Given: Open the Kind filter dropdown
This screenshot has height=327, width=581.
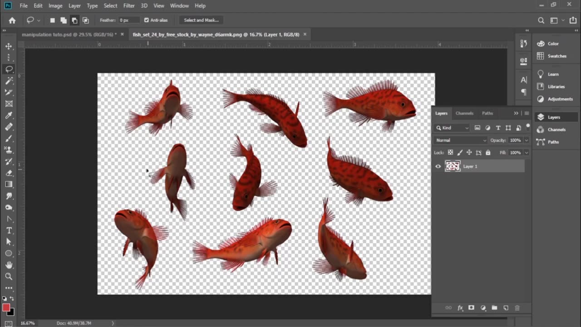Looking at the screenshot, I should (452, 128).
